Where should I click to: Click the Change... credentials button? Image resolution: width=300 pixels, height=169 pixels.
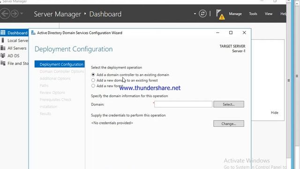[x=229, y=123]
